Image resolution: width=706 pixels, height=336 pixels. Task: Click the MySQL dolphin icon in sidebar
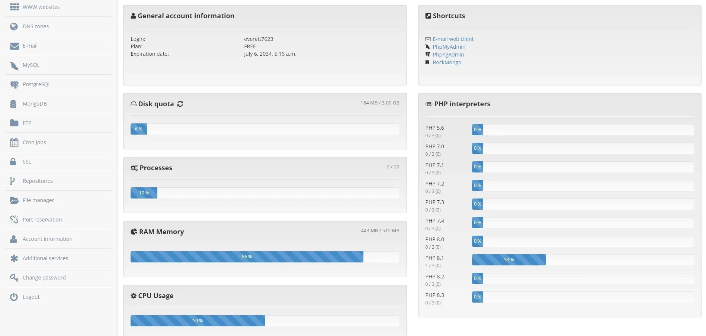[x=14, y=65]
